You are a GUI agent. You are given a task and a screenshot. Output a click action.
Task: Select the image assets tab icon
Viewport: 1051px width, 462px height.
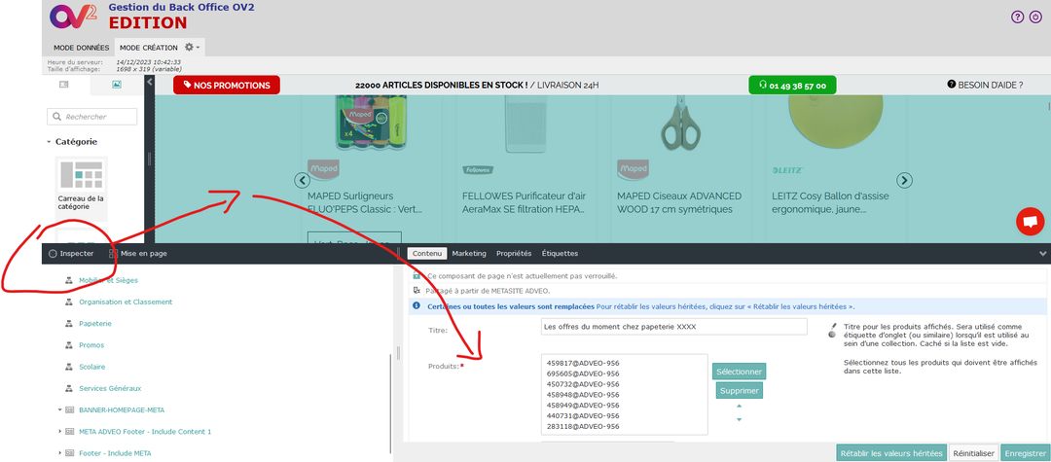[x=117, y=85]
